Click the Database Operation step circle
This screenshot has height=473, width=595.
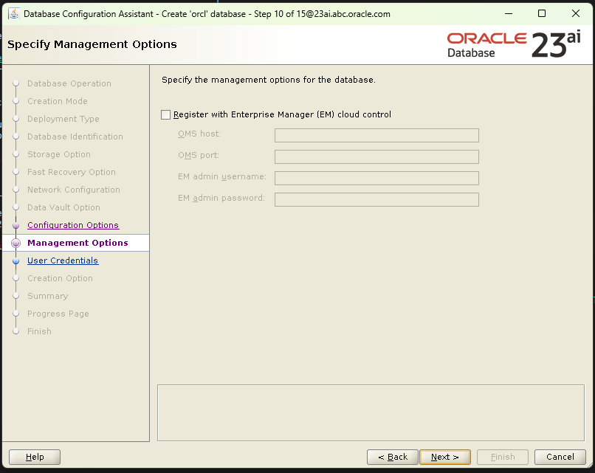pyautogui.click(x=16, y=83)
